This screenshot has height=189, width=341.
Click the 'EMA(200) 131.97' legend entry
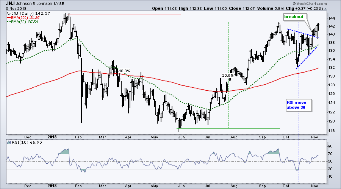click(25, 17)
